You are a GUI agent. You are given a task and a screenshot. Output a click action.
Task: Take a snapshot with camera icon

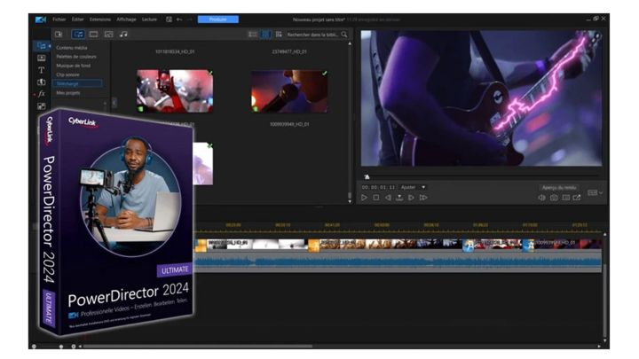[554, 198]
